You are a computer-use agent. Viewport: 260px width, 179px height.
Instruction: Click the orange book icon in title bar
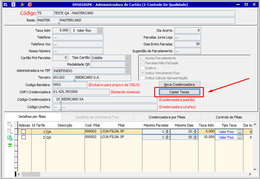point(29,4)
